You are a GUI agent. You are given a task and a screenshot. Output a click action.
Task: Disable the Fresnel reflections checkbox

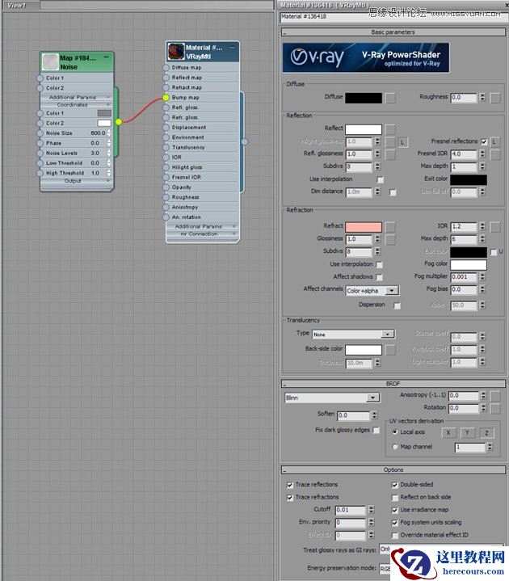(484, 141)
